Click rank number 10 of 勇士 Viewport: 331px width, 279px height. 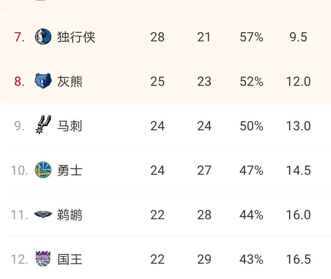pyautogui.click(x=19, y=170)
